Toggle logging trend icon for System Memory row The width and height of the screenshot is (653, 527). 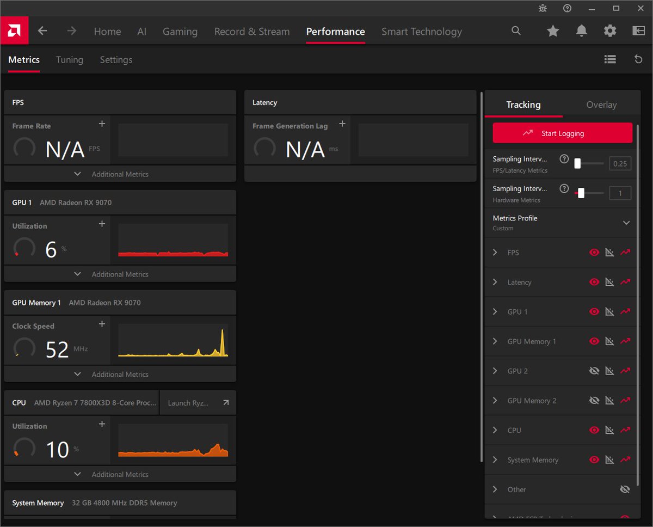click(625, 460)
